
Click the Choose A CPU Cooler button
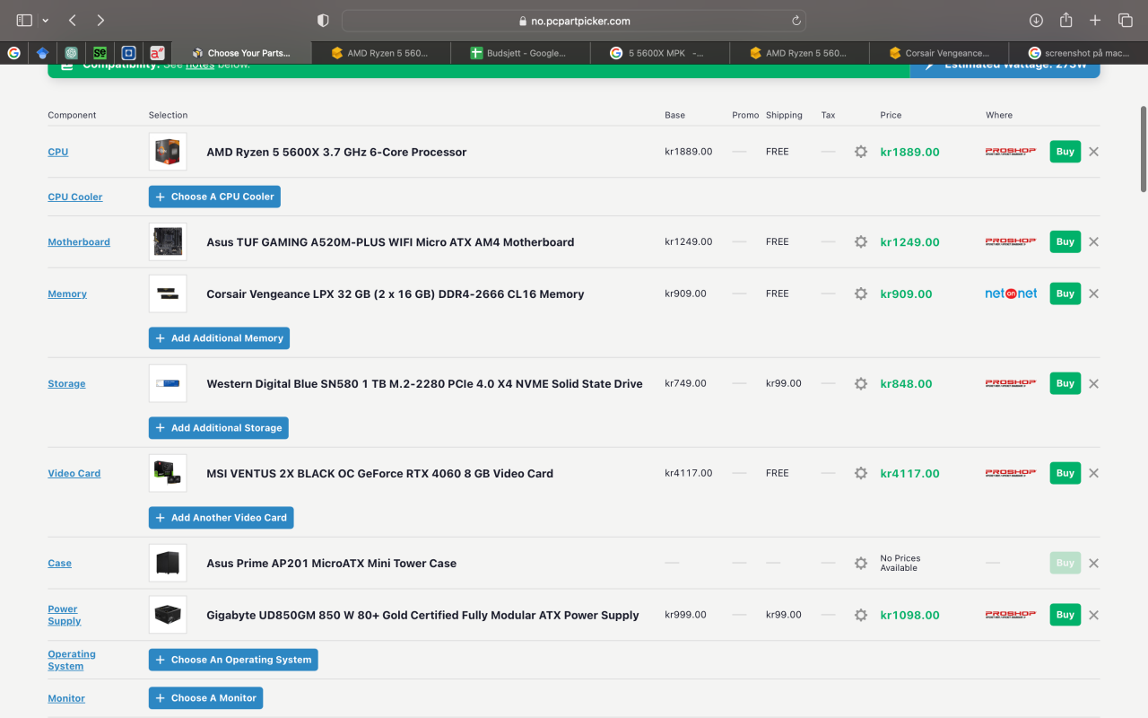(214, 197)
